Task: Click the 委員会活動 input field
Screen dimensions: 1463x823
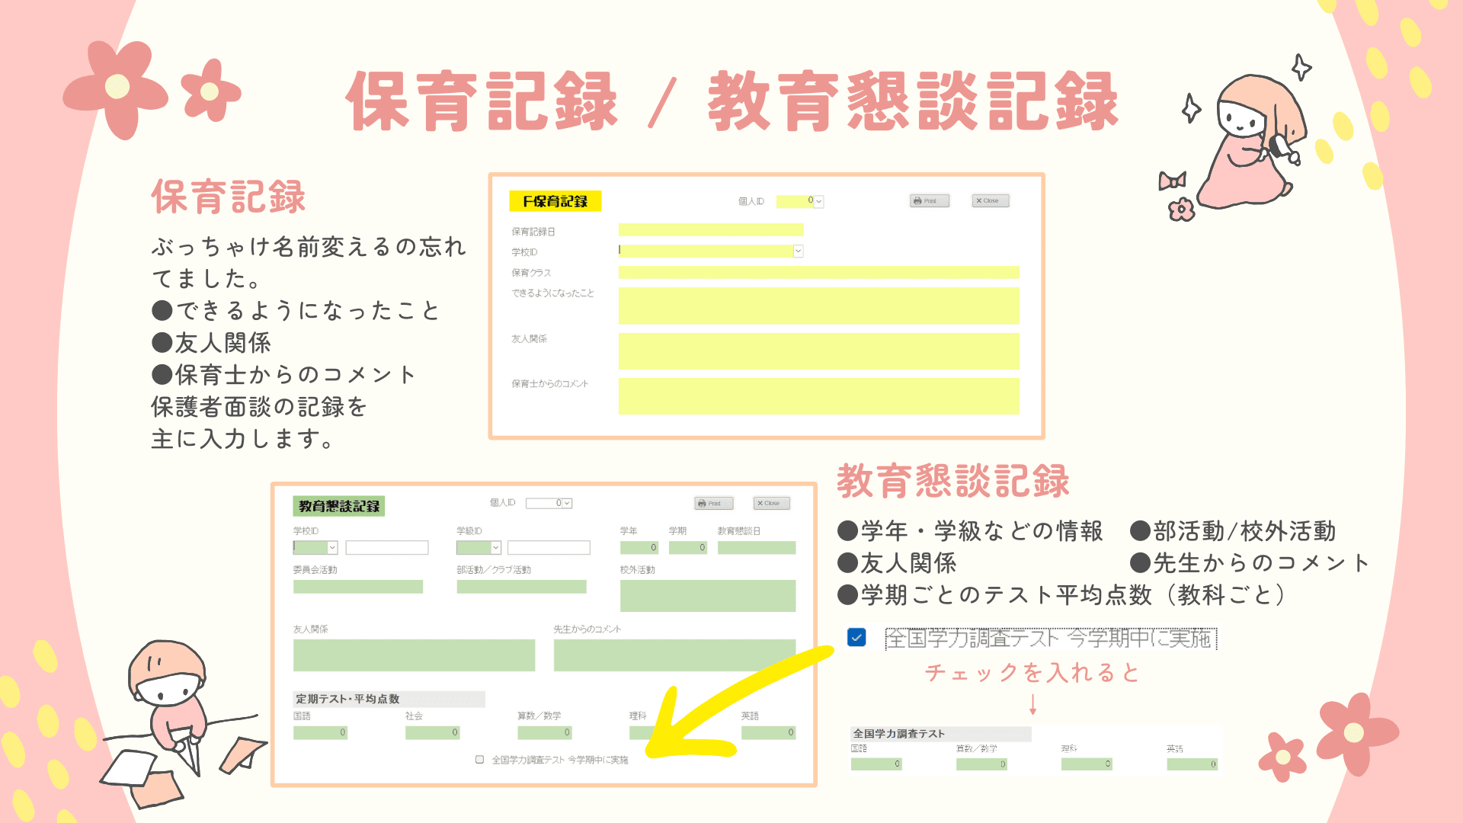Action: [x=358, y=587]
